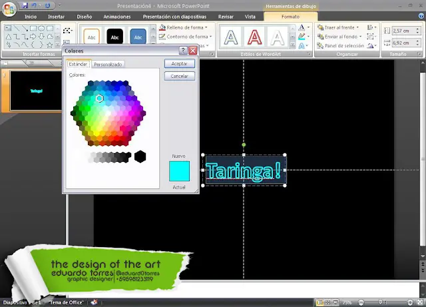
Task: Select slide 1 thumbnail in the panel
Action: (x=36, y=91)
